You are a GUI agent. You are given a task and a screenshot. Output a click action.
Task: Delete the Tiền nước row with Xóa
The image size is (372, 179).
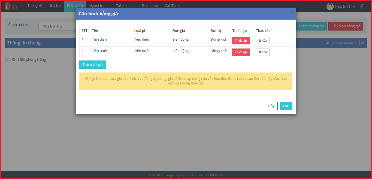(262, 52)
